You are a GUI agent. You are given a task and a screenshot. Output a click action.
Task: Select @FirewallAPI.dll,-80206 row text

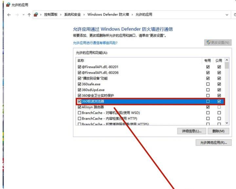pos(100,73)
